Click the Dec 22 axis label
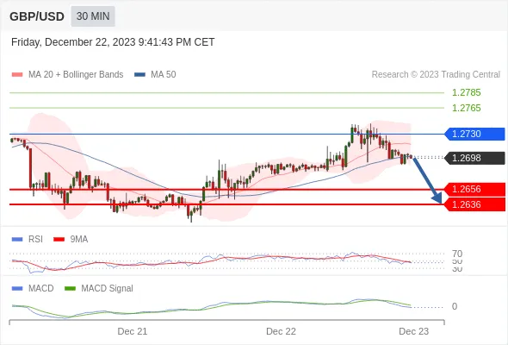The height and width of the screenshot is (345, 508). click(281, 331)
